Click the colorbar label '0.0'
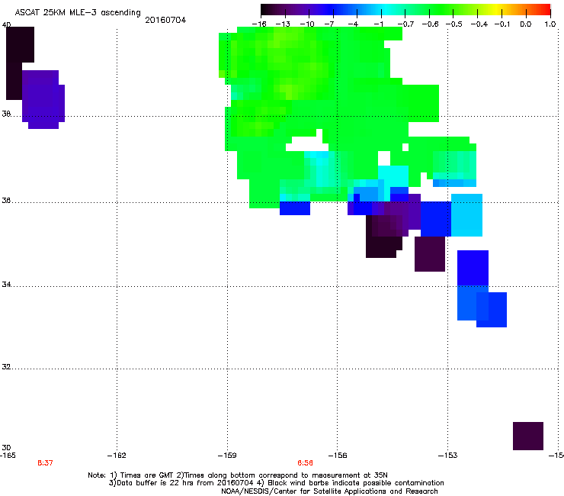This screenshot has height=496, width=564. coord(526,24)
